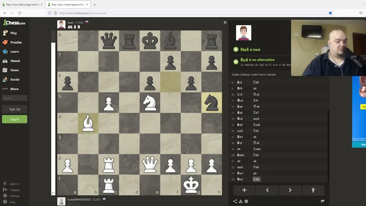Jump to move 24 Ne5 in move list
This screenshot has width=366, height=206.
click(x=240, y=179)
